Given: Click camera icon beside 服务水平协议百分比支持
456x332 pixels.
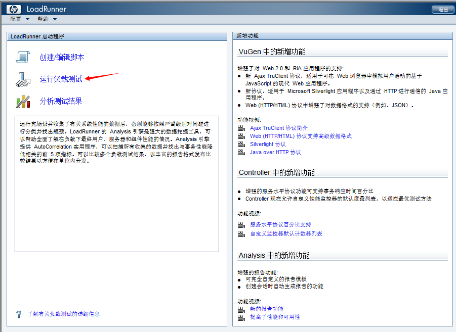Looking at the screenshot, I should point(241,225).
